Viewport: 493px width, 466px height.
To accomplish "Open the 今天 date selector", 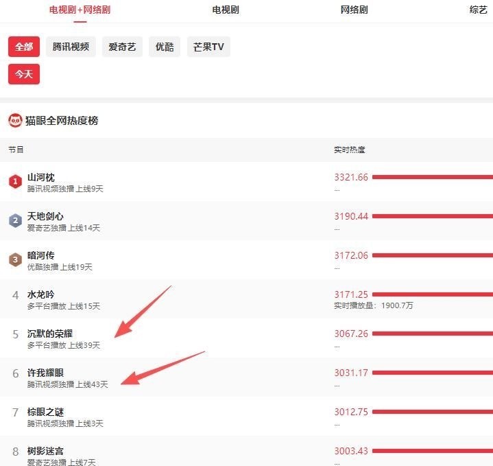I will click(x=24, y=73).
